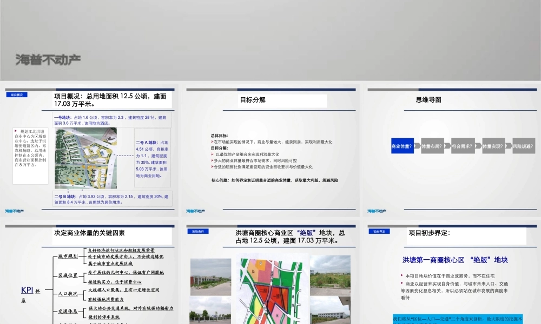This screenshot has width=541, height=324.
Task: Click the site plan aerial image
Action: [x=85, y=158]
